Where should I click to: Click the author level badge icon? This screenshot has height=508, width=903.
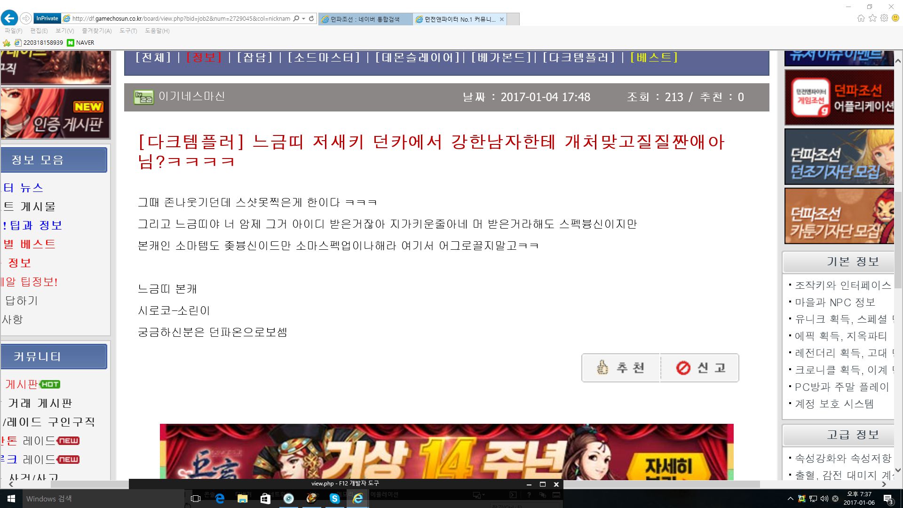click(x=143, y=97)
